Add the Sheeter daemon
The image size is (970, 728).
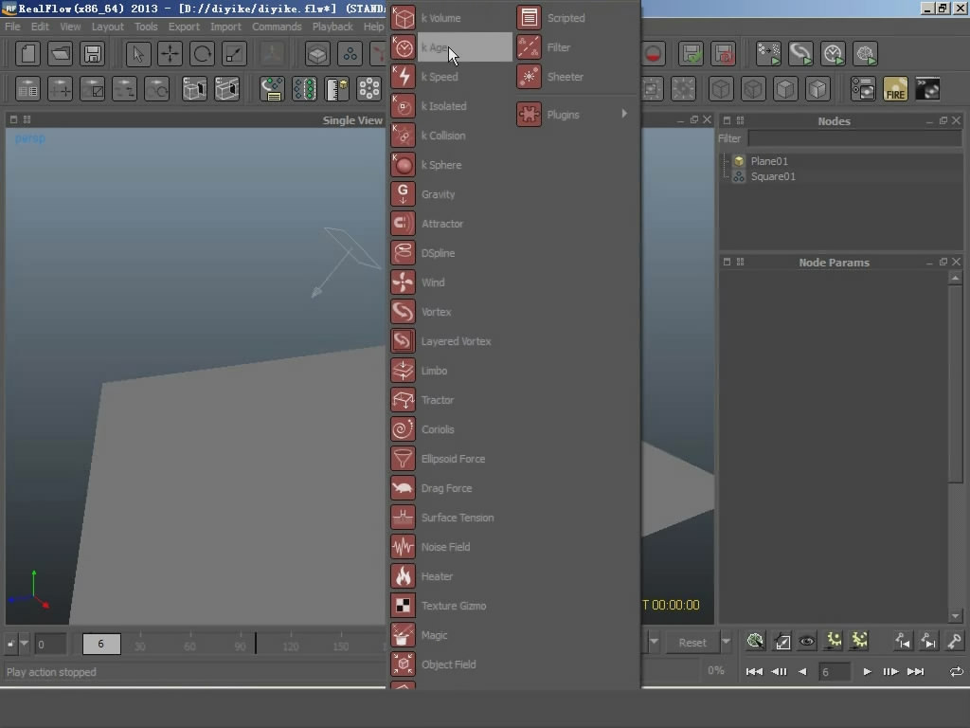576,77
